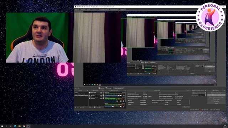Toggle the lock on the Mic/Aux source
Viewport: 228px width, 128px height.
[x=103, y=96]
